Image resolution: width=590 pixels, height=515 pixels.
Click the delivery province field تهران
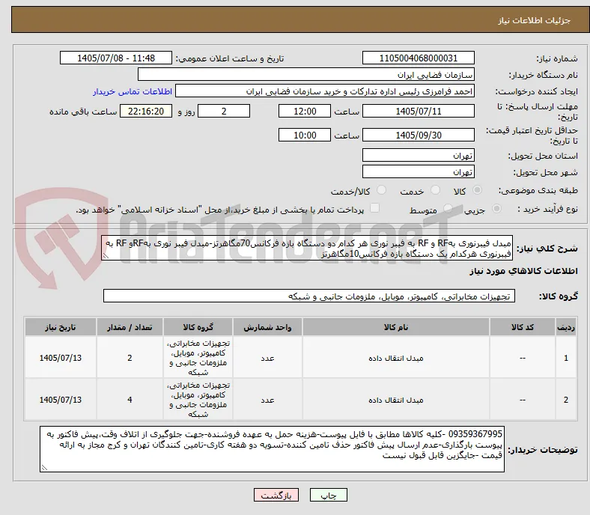tap(418, 155)
